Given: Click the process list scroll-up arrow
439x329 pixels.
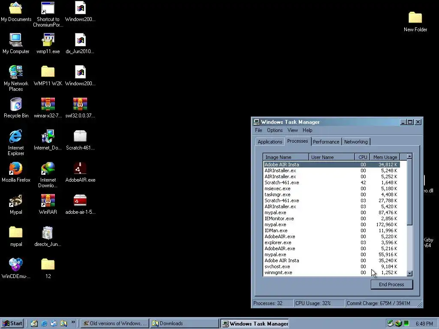Looking at the screenshot, I should click(409, 156).
